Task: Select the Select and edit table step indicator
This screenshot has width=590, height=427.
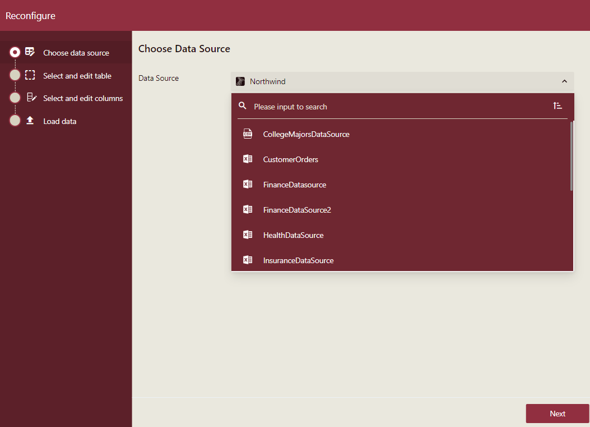Action: click(15, 75)
